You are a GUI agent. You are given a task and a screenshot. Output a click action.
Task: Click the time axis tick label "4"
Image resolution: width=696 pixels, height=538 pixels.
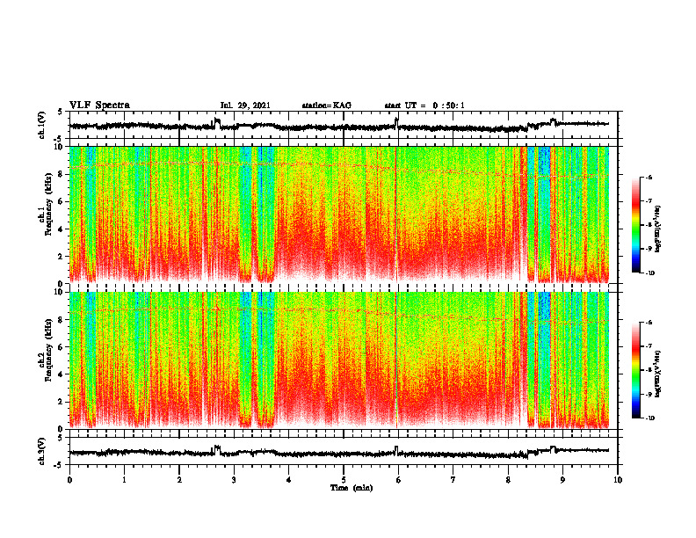tap(289, 480)
